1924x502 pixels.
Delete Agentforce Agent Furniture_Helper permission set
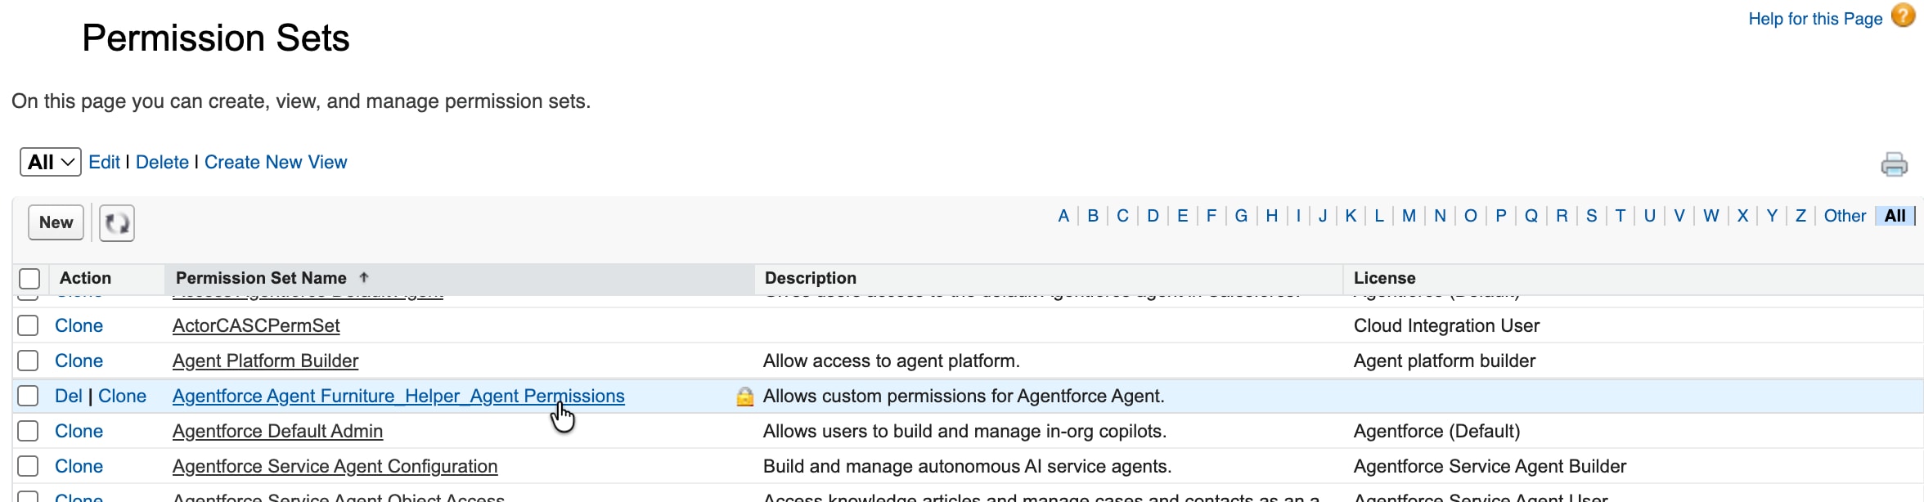(x=69, y=396)
